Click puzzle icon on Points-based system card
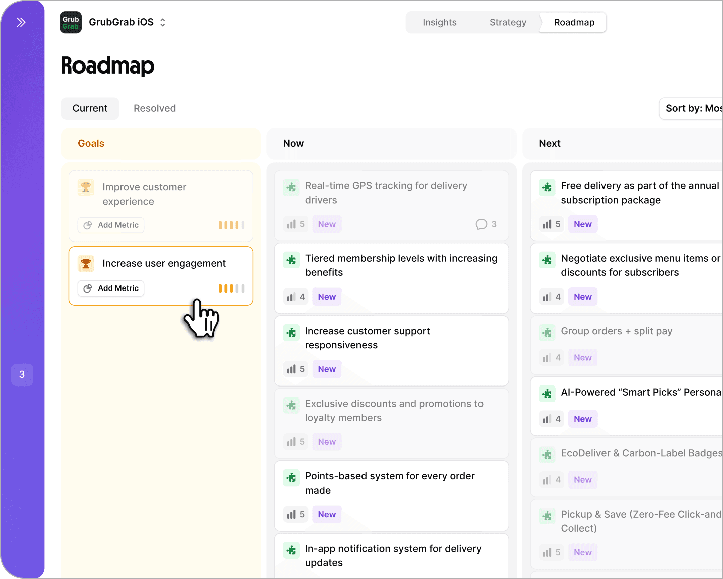723x579 pixels. point(291,477)
